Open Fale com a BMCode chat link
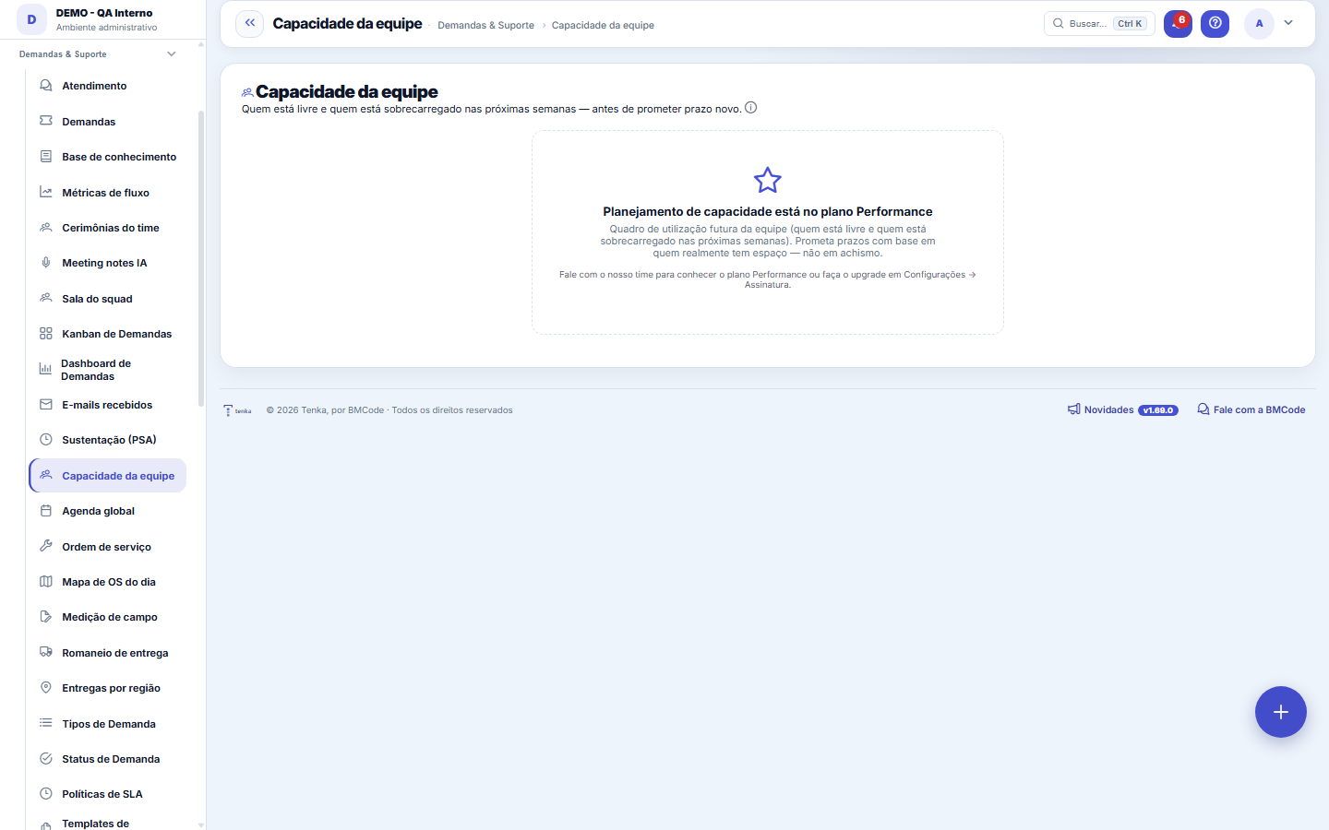 click(x=1251, y=409)
